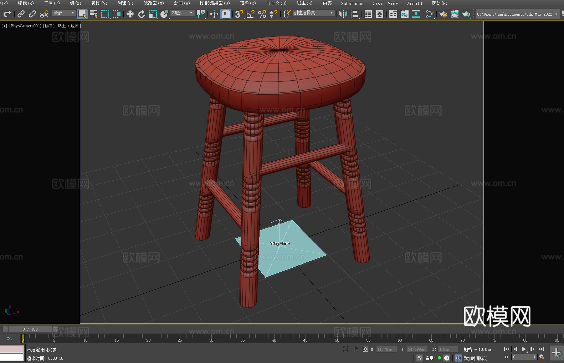Toggle Select and Manipulate mode
564x363 pixels.
tap(214, 14)
